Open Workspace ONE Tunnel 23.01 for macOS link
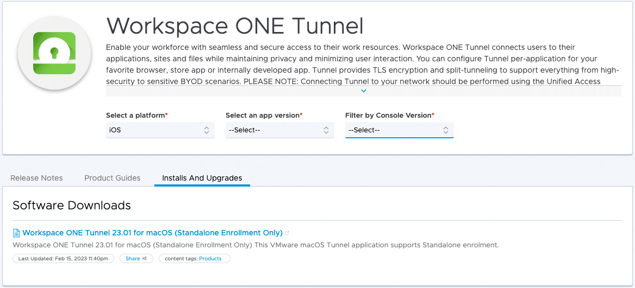This screenshot has height=288, width=635. click(152, 233)
